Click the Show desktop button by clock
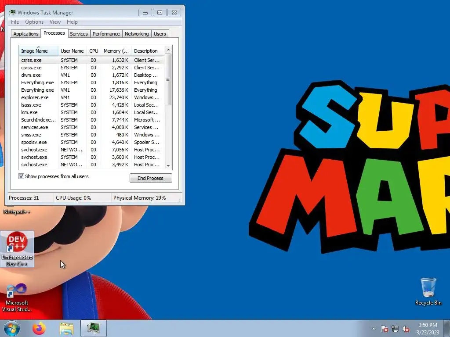 click(446, 328)
